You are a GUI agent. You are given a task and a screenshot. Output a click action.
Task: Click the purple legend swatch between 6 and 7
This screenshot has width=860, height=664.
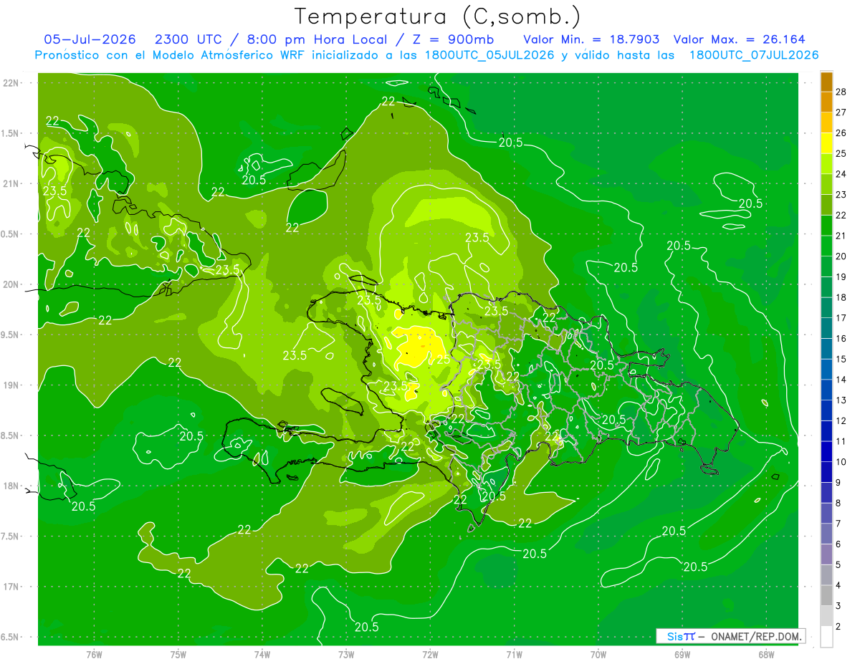(826, 534)
